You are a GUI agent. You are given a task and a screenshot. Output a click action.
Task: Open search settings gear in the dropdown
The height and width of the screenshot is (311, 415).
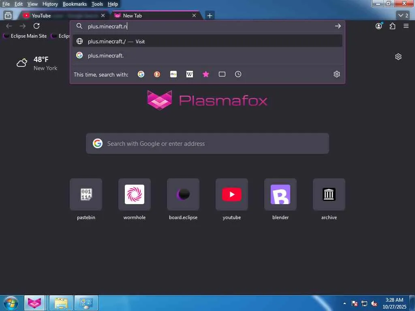[x=337, y=75]
